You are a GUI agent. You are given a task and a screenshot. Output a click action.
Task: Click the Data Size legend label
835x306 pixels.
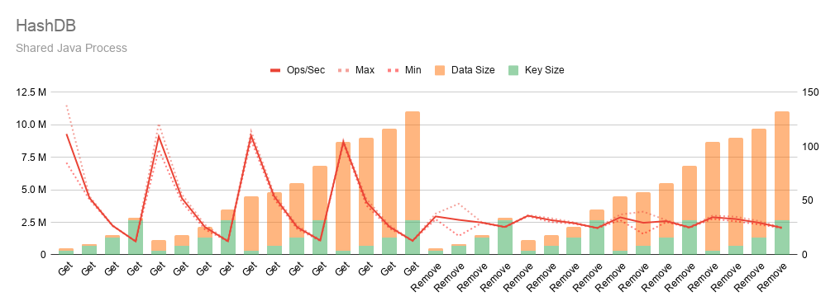coord(473,70)
